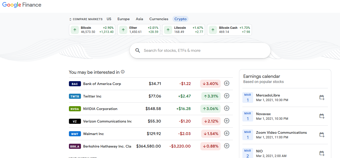Add Verizon Communications to watchlist

click(226, 121)
